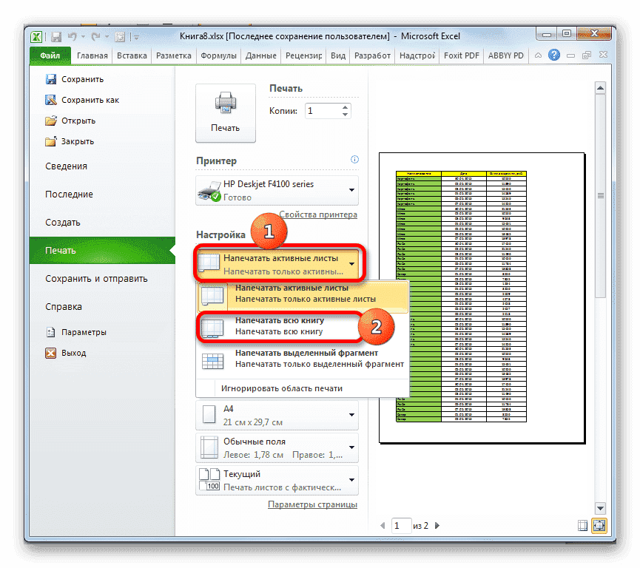Image resolution: width=640 pixels, height=568 pixels.
Task: Toggle zoom to page in the preview corner
Action: coord(600,525)
